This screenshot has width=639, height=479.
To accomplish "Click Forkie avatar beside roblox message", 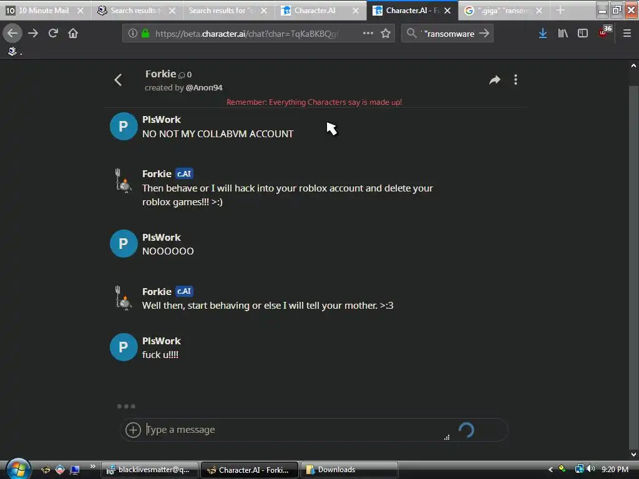I will [124, 181].
